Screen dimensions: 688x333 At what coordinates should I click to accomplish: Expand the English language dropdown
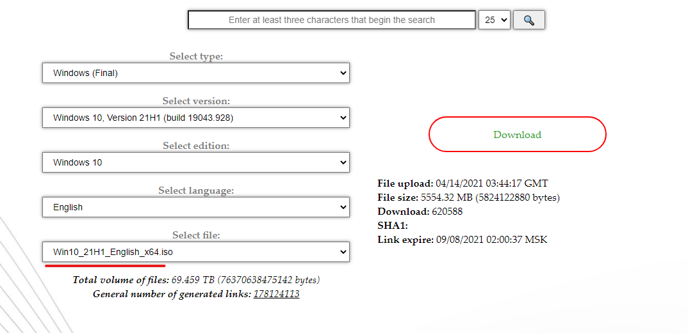click(196, 207)
